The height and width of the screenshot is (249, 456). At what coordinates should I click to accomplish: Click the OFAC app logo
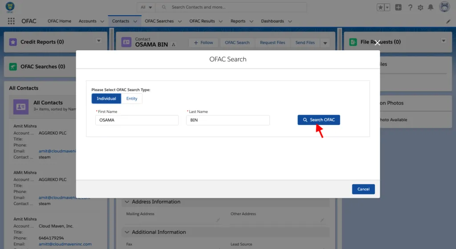point(10,7)
